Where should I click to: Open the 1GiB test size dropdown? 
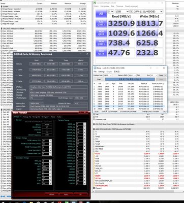(122, 12)
